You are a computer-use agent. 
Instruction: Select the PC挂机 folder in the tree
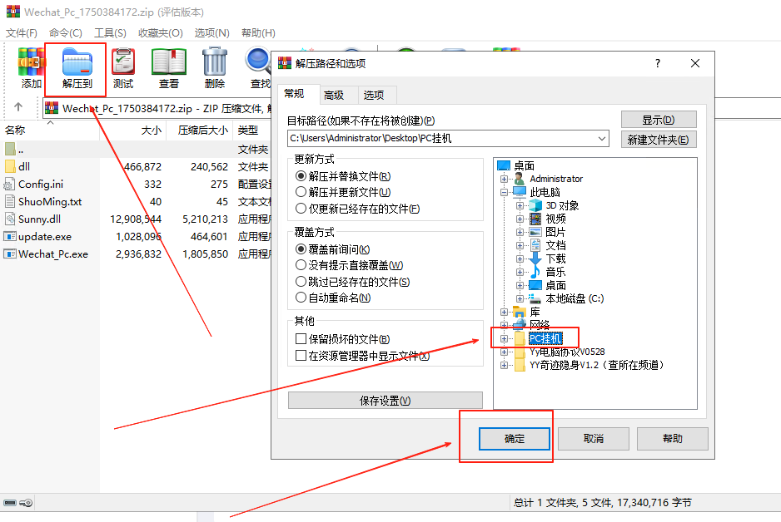[547, 337]
